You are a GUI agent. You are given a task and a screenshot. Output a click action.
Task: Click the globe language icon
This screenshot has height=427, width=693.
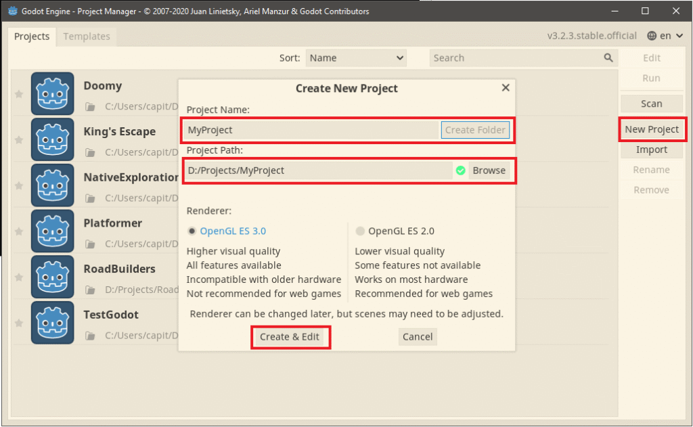(652, 36)
